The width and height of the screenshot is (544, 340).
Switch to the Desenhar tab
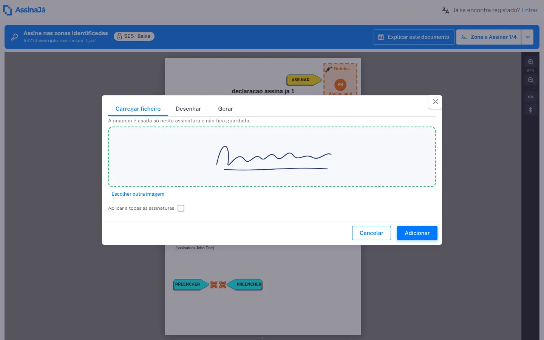tap(188, 109)
